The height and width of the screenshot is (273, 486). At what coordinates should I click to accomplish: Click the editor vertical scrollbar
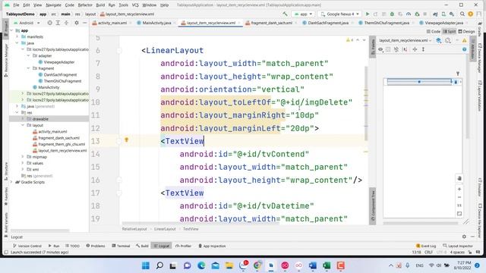366,104
